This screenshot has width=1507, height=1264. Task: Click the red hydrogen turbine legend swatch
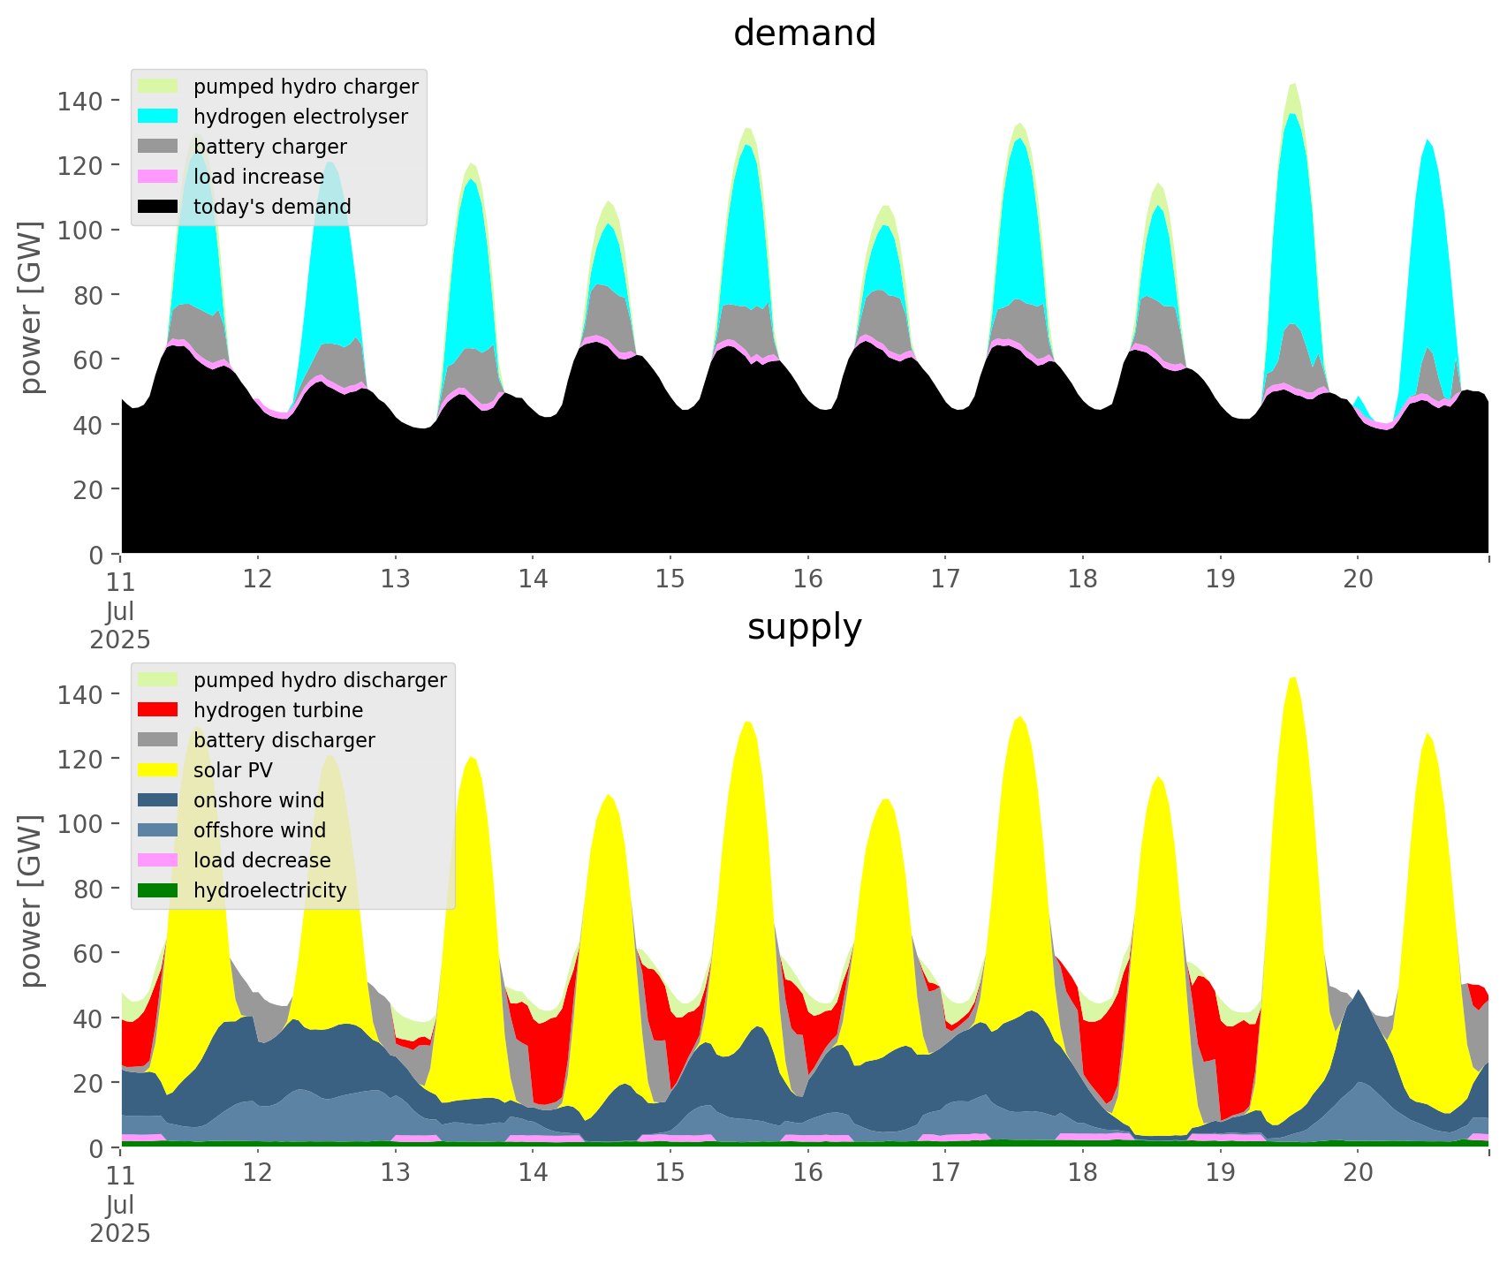[x=158, y=710]
